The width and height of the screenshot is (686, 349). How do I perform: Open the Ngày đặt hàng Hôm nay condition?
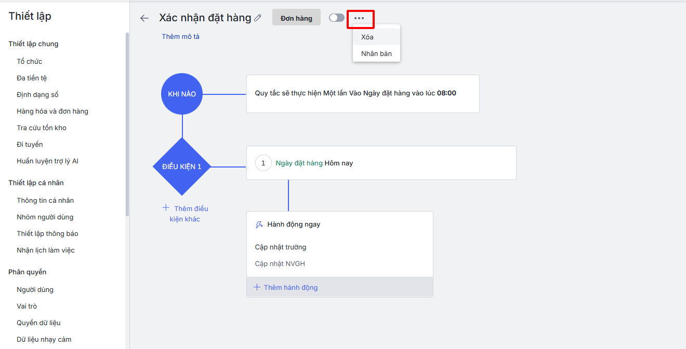pos(381,163)
